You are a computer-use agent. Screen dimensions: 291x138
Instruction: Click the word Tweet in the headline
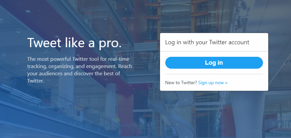click(x=44, y=43)
